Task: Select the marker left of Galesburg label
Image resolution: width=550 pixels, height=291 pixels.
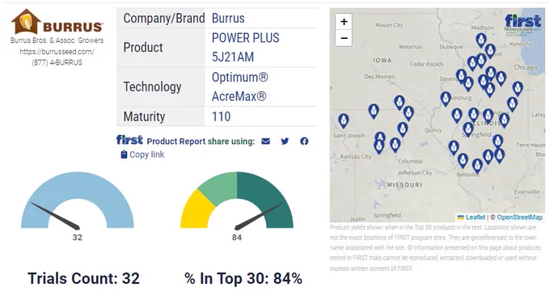Action: [x=446, y=99]
